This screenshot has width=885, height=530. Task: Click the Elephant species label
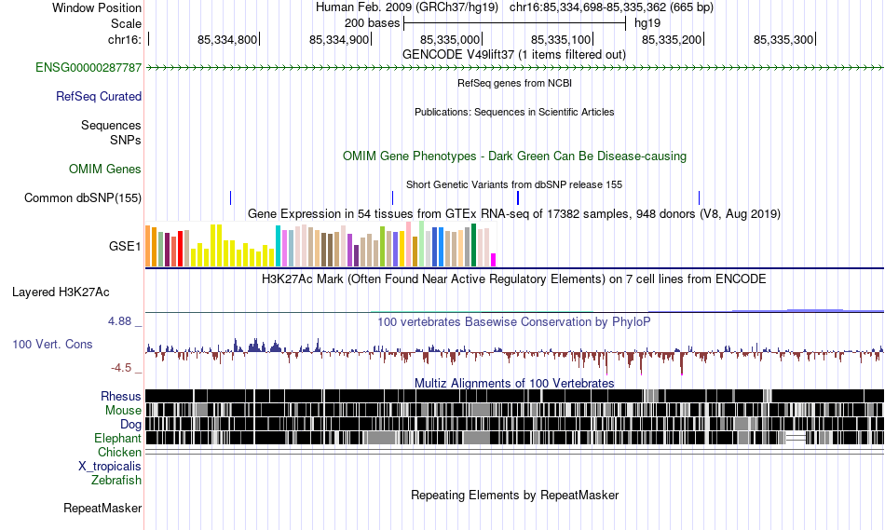[118, 439]
